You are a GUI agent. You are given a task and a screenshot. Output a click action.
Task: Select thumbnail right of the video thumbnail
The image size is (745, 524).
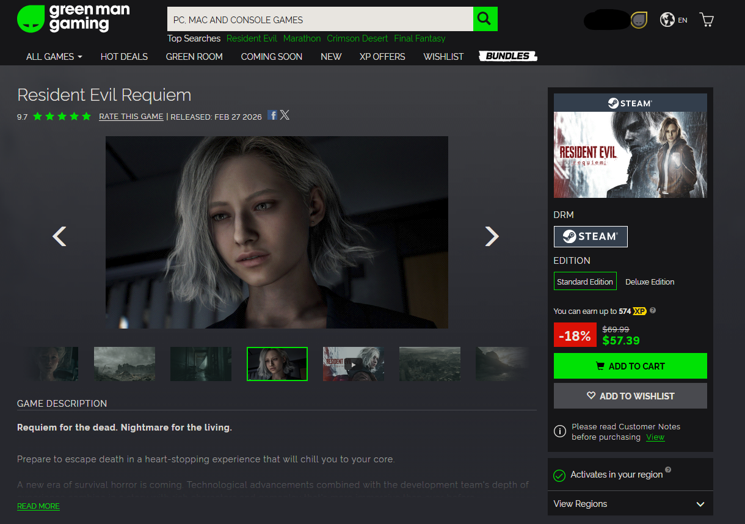tap(430, 364)
